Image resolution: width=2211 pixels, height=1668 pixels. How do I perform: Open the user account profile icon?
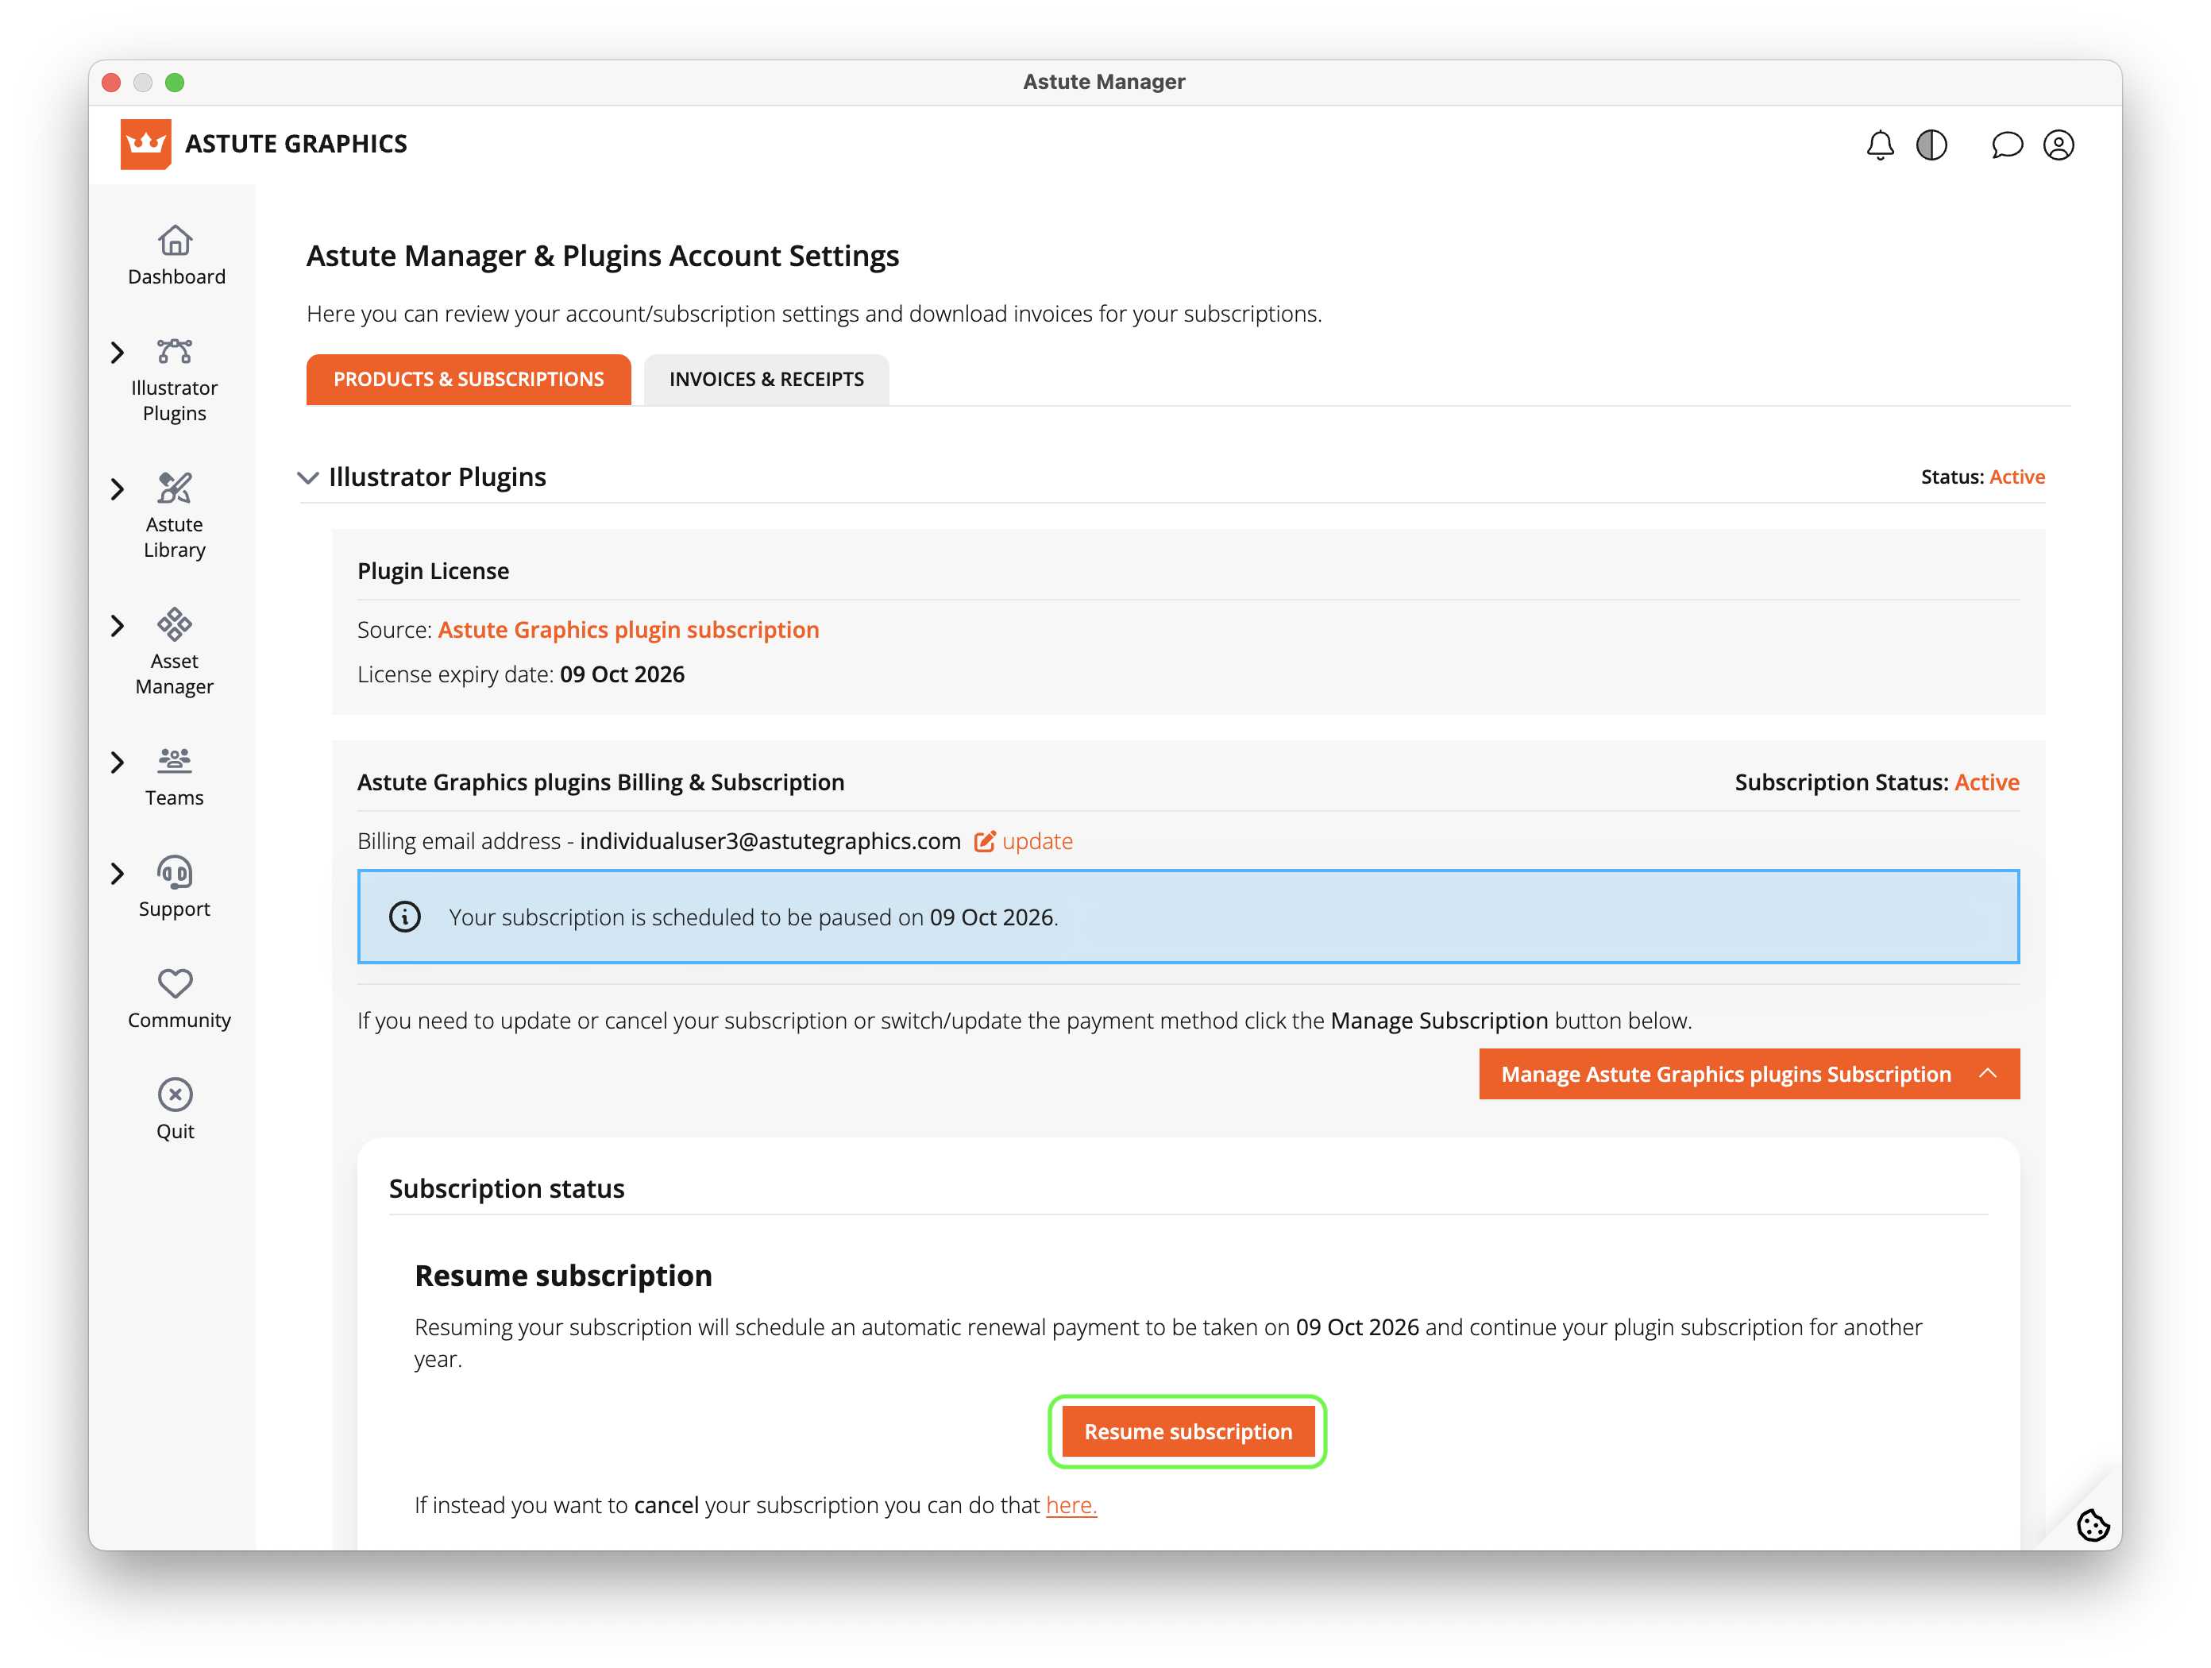(2058, 146)
